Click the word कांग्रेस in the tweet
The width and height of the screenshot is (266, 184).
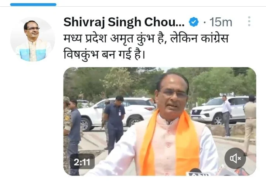[x=215, y=38]
